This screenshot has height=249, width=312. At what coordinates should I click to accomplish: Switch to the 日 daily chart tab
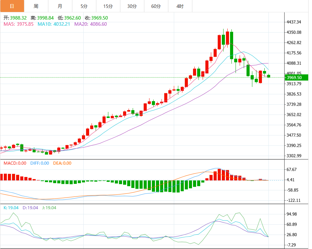coord(12,6)
